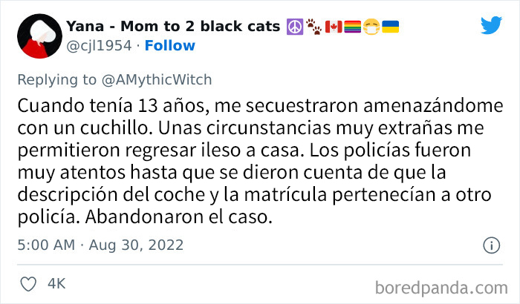Viewport: 520px width, 304px height.
Task: Click the masked face emoji
Action: tap(369, 27)
